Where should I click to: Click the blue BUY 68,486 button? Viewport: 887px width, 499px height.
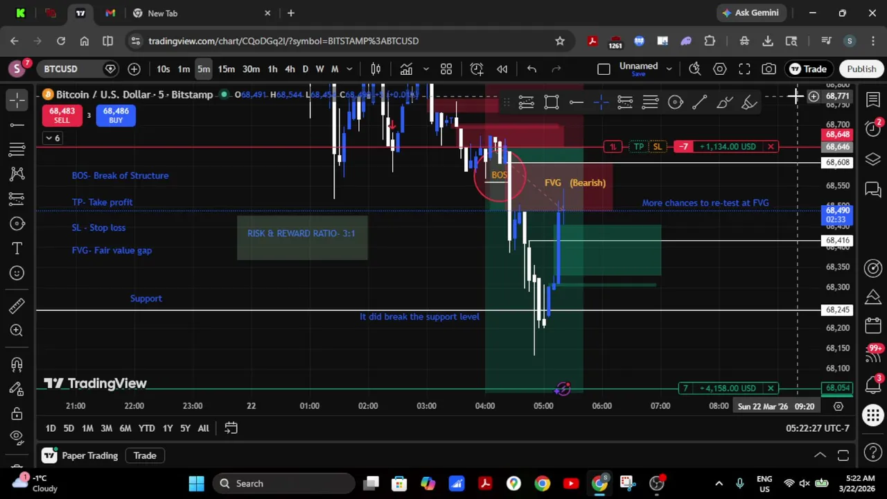pos(116,115)
